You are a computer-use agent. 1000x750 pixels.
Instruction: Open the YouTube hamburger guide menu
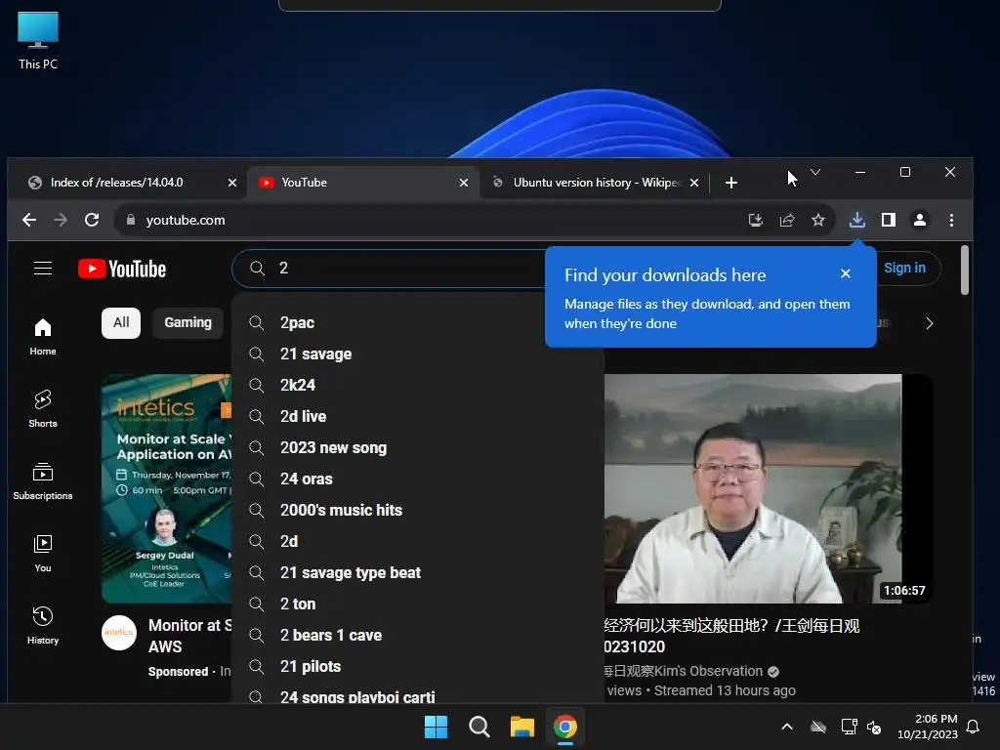coord(43,269)
